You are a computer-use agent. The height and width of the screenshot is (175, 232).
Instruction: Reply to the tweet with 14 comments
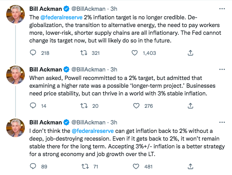coord(33,105)
